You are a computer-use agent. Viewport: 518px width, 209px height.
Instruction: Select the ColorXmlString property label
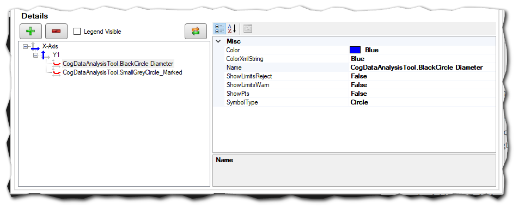click(245, 59)
